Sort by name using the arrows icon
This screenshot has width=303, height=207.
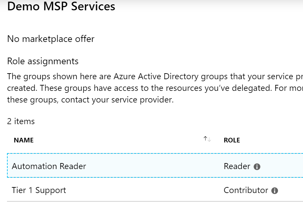tap(207, 139)
